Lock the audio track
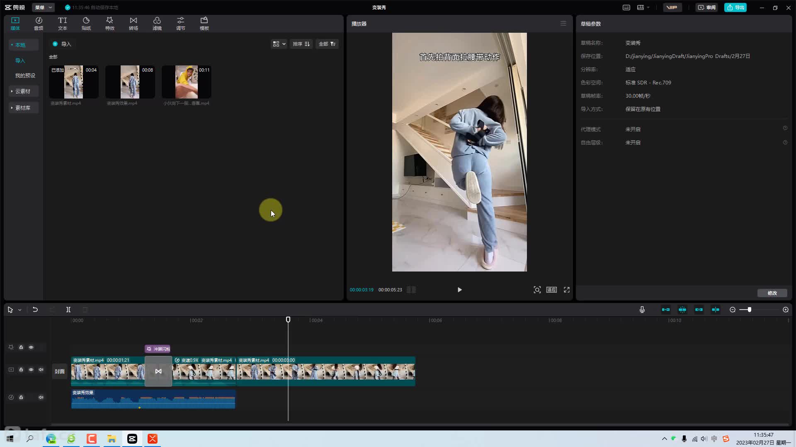Image resolution: width=796 pixels, height=447 pixels. coord(21,397)
